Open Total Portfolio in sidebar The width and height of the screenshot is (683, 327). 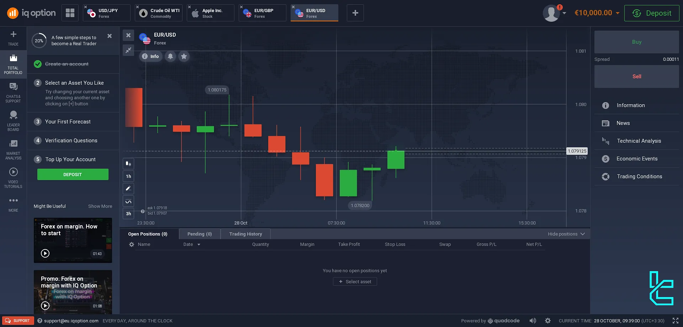(13, 64)
